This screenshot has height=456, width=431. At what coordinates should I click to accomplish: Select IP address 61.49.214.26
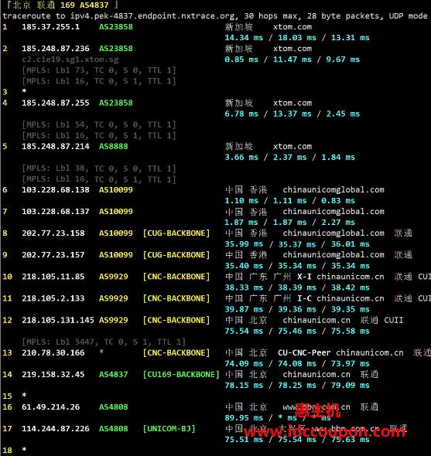click(x=50, y=407)
